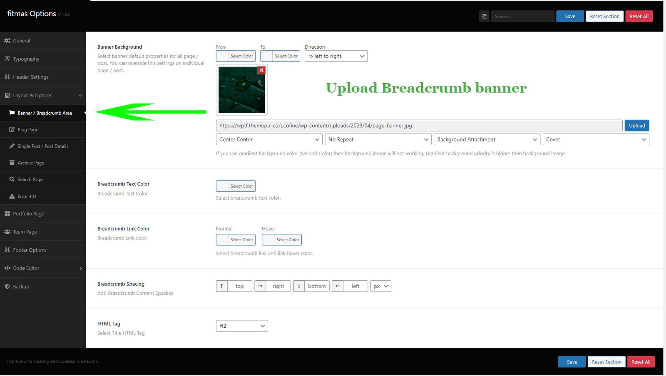
Task: Click the General gears icon in sidebar
Action: point(7,41)
